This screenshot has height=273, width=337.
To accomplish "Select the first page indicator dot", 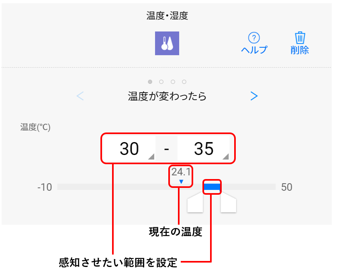I will (150, 82).
